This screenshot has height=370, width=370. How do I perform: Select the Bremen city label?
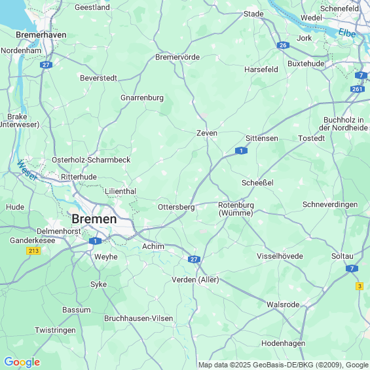(94, 219)
